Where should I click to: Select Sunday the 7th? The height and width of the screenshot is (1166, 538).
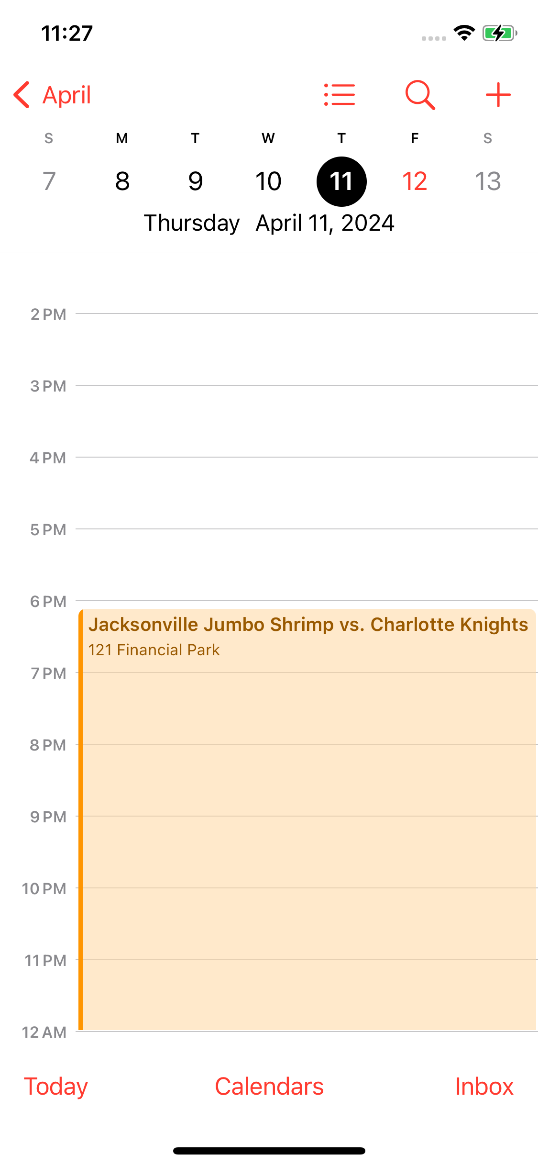pos(49,181)
